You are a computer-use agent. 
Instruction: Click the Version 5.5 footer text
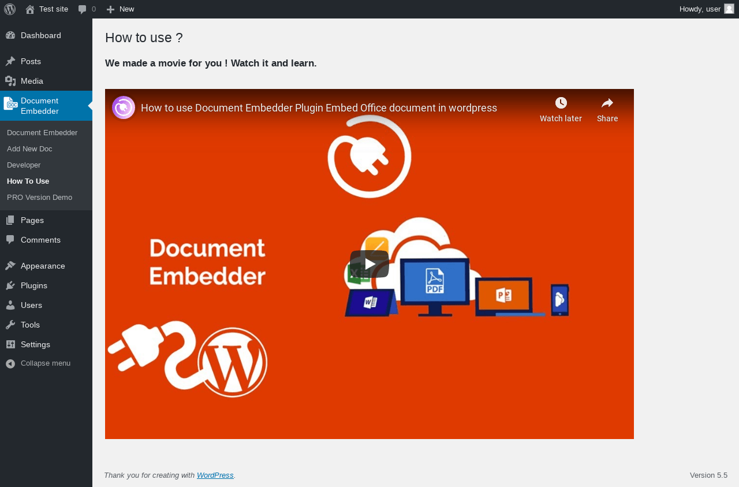tap(708, 475)
